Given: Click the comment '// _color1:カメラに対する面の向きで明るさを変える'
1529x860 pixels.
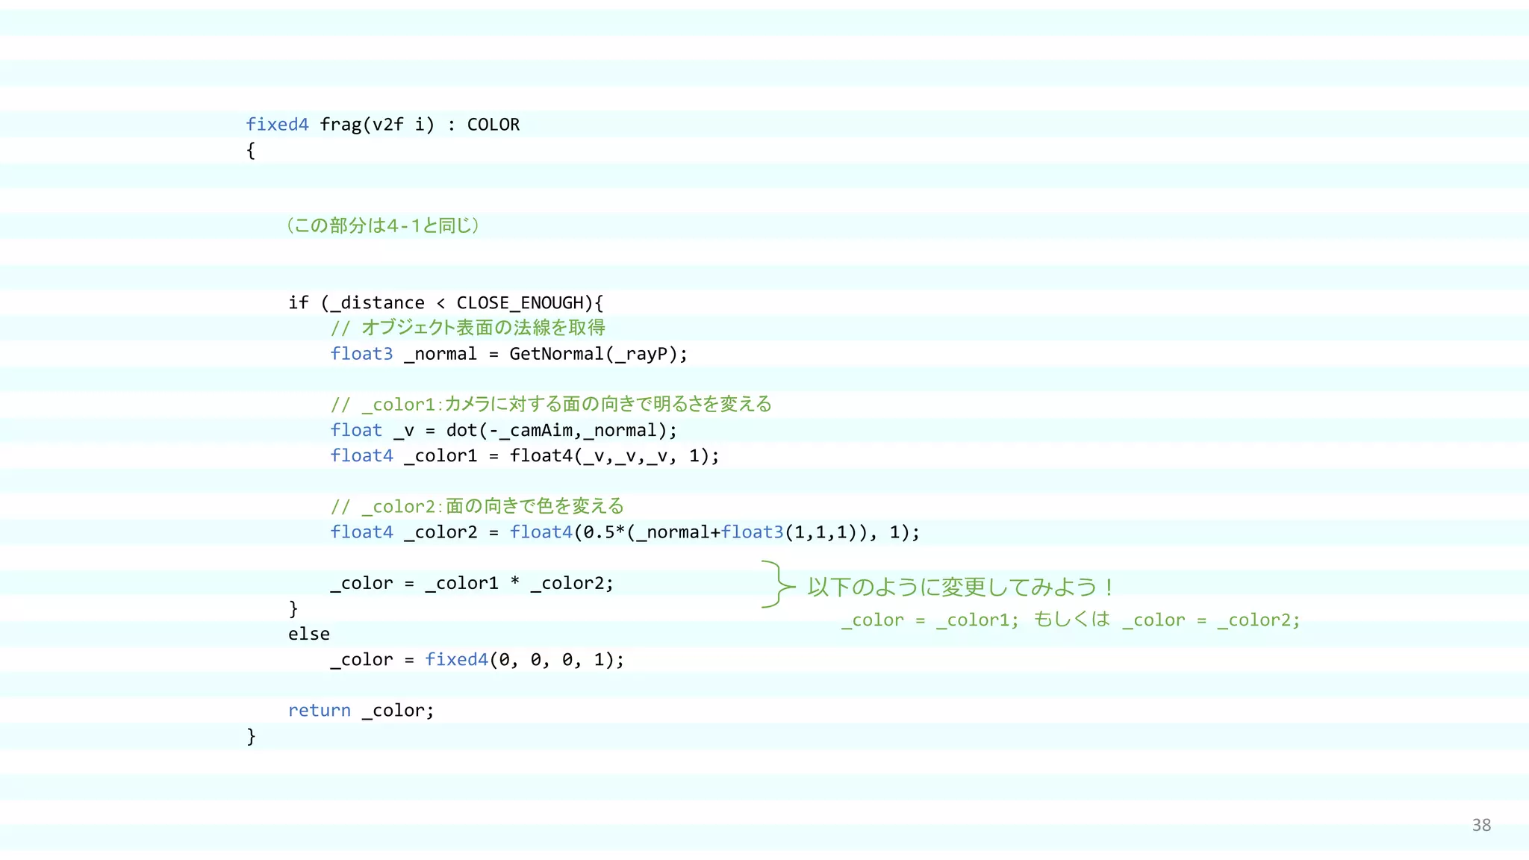Looking at the screenshot, I should click(x=552, y=405).
